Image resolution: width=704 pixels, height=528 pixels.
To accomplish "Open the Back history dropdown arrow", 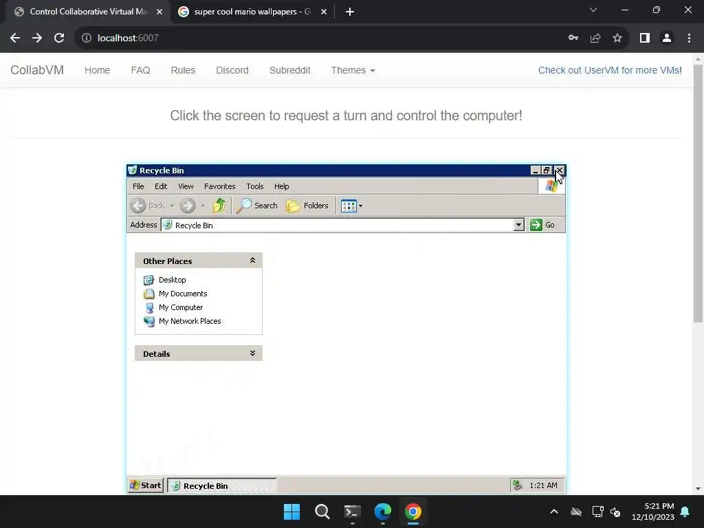I will pos(172,206).
